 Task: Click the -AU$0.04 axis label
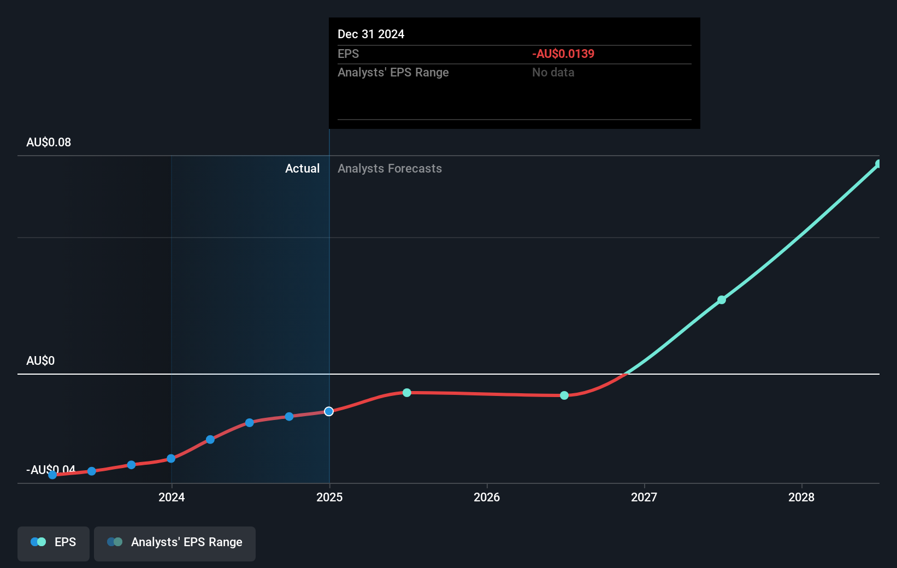click(x=50, y=469)
